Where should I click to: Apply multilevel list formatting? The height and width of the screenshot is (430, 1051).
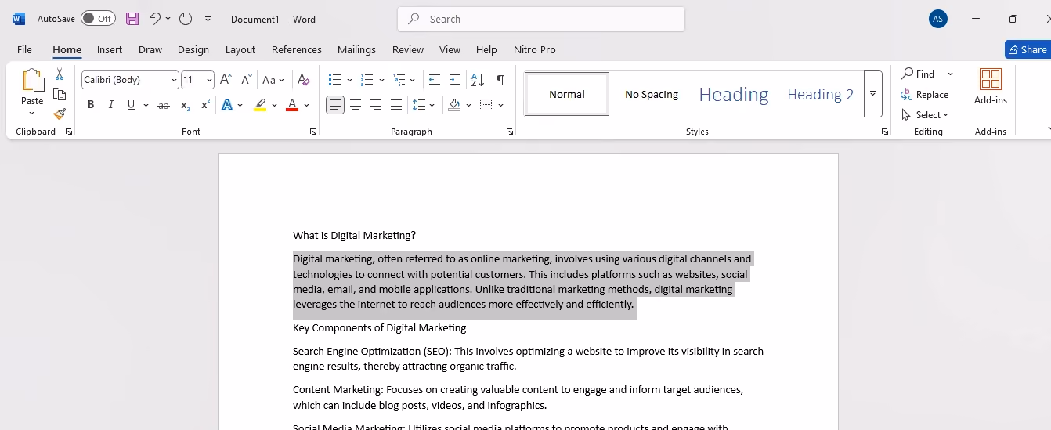(x=399, y=80)
